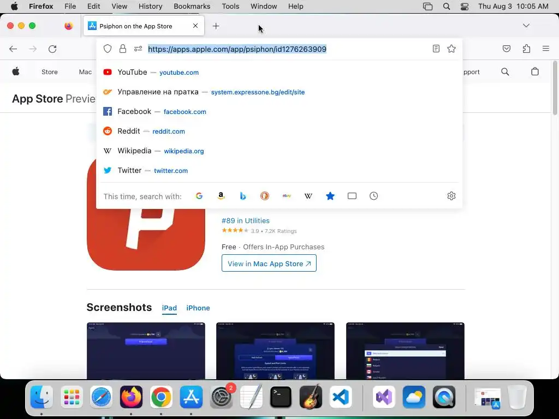Open the Window menu
The image size is (559, 419).
(x=264, y=7)
